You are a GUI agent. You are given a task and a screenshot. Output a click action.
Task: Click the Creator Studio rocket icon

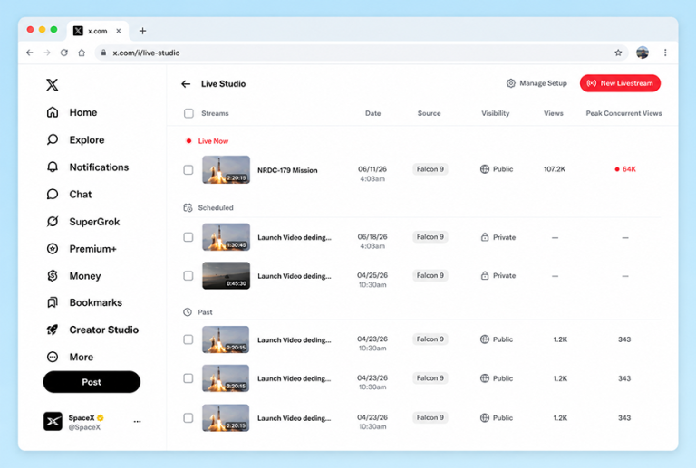(53, 330)
